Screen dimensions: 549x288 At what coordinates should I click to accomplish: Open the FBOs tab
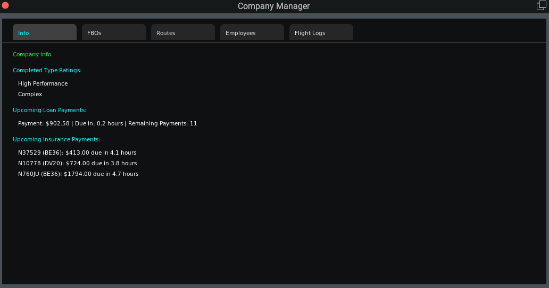(x=114, y=32)
